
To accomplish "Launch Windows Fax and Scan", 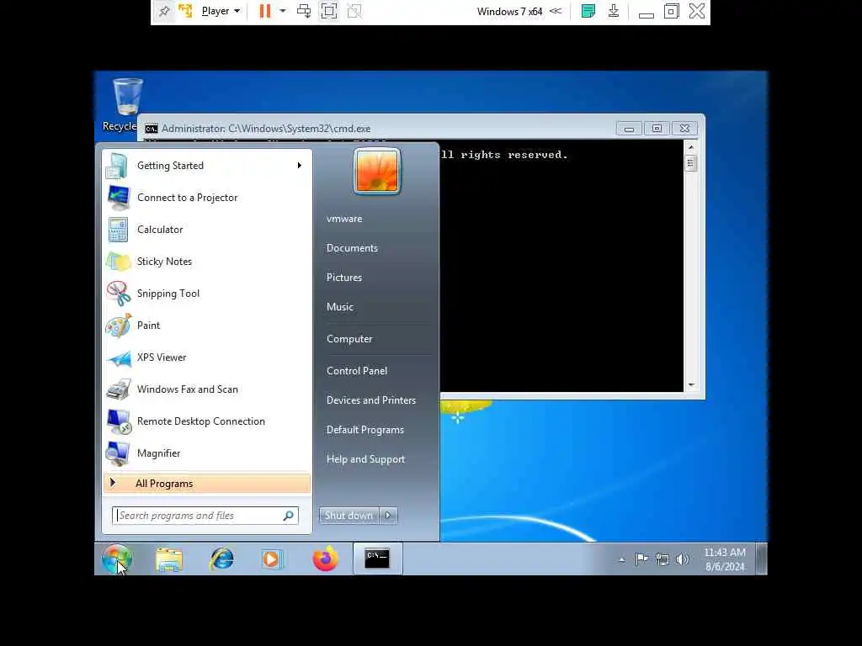I will [x=207, y=389].
